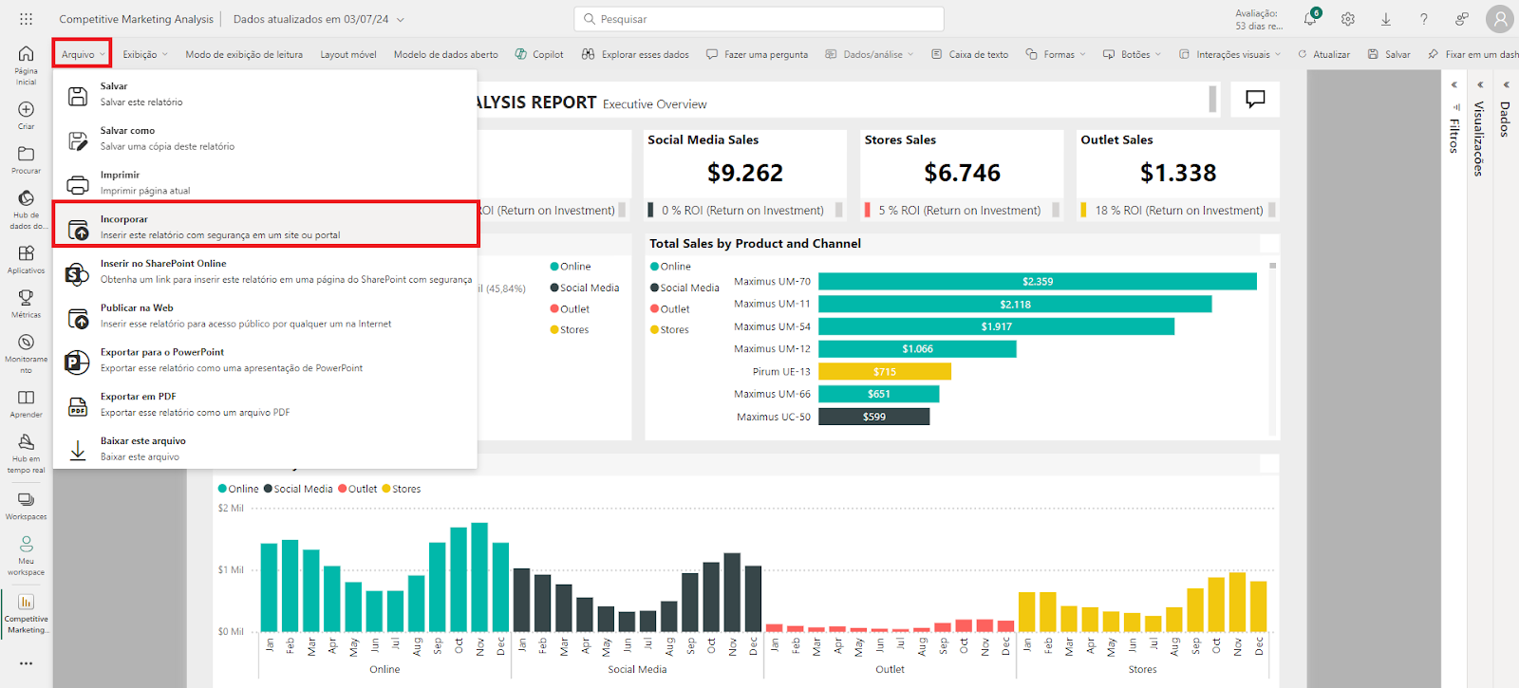Select Baixar este arquivo
The width and height of the screenshot is (1519, 688).
(265, 448)
